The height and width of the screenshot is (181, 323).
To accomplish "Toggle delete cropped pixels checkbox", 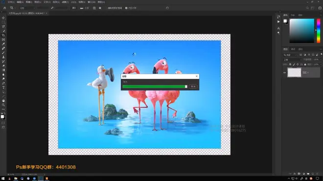I will click(106, 8).
